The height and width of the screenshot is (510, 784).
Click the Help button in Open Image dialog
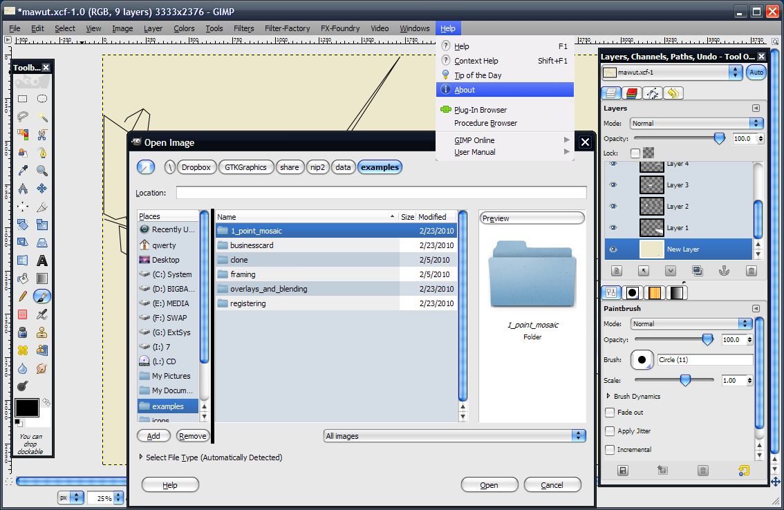coord(170,485)
